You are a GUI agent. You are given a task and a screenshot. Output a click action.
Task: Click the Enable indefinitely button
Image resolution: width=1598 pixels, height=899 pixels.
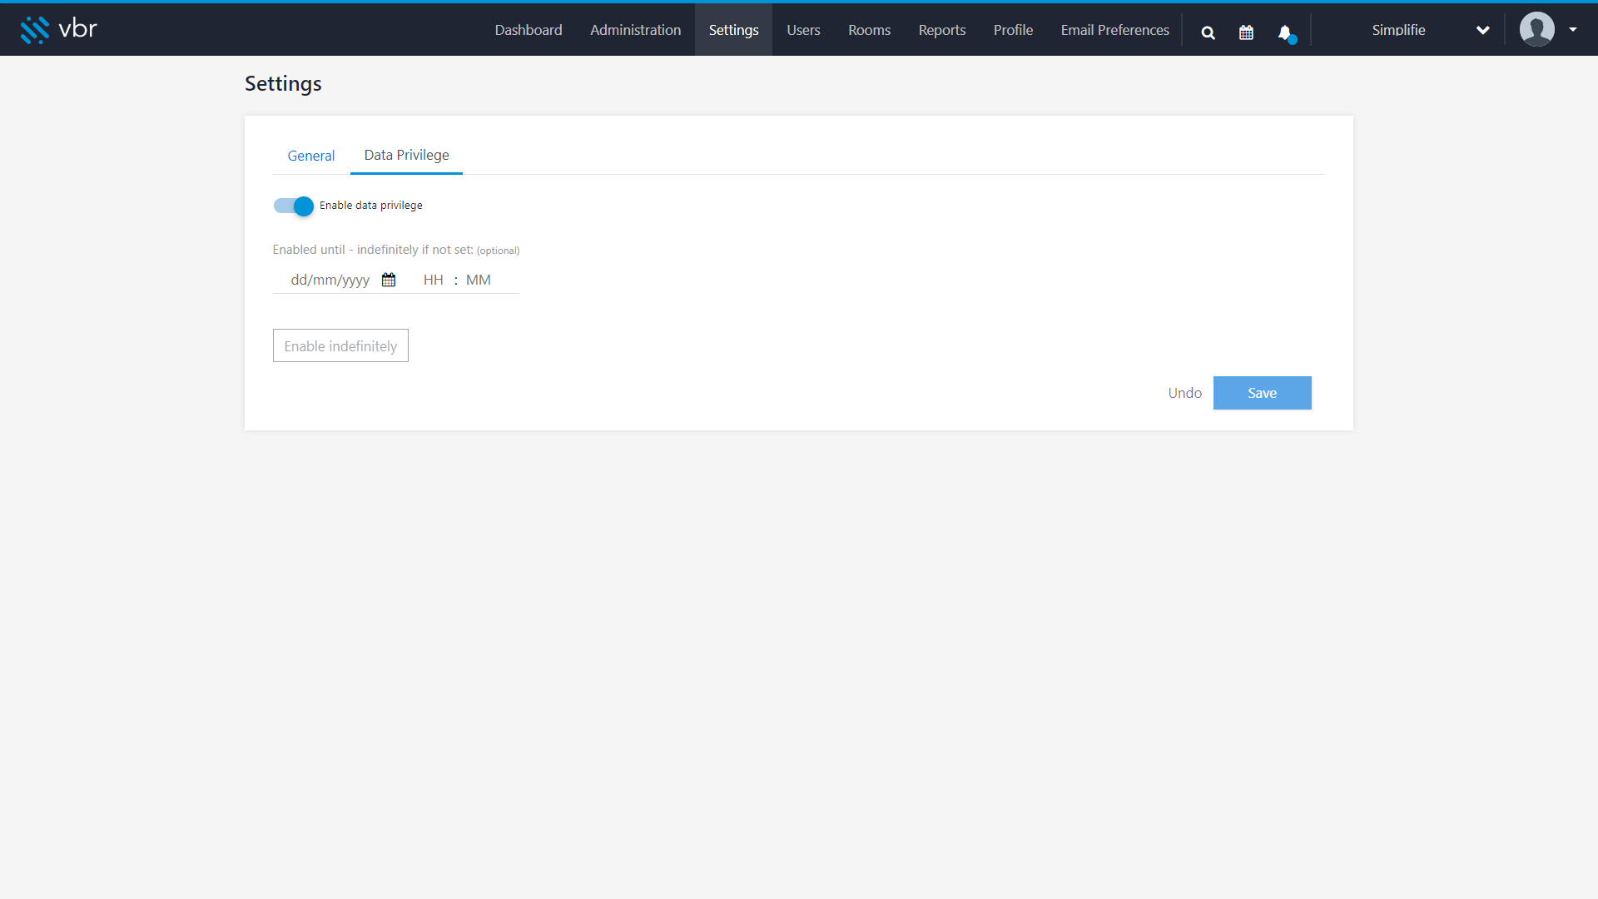tap(340, 345)
